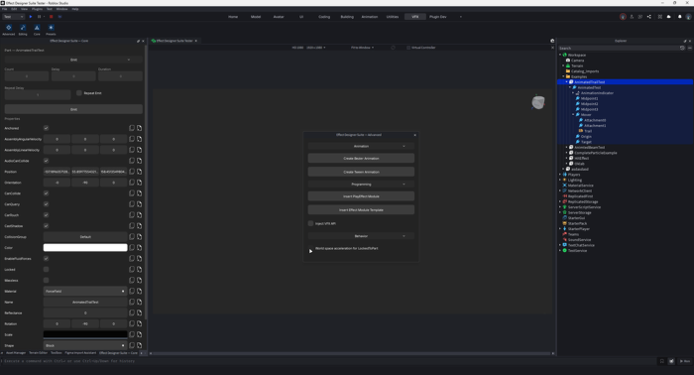Viewport: 694px width, 375px height.
Task: Click Create Bezier Animation button
Action: 361,158
